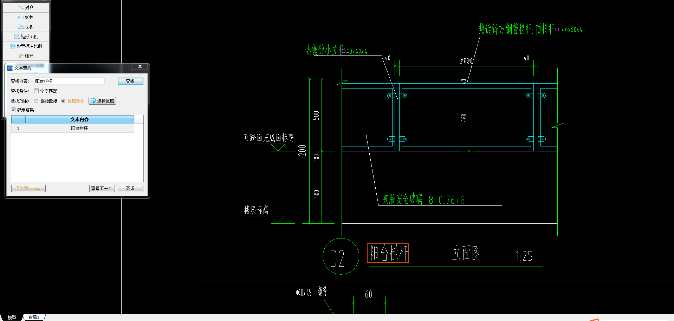Click the 文字查找 dialog title icon
The height and width of the screenshot is (321, 674).
click(x=10, y=68)
